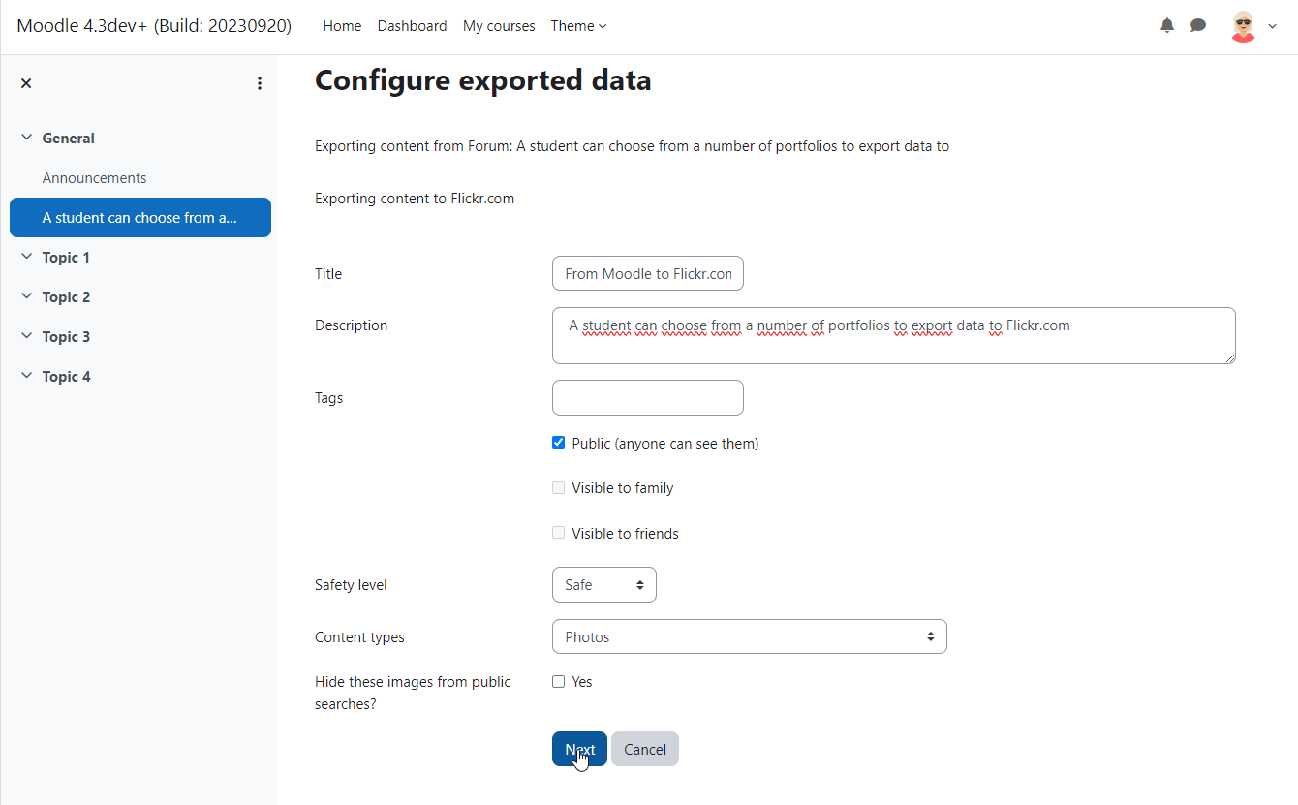Click the Description field label

(351, 325)
